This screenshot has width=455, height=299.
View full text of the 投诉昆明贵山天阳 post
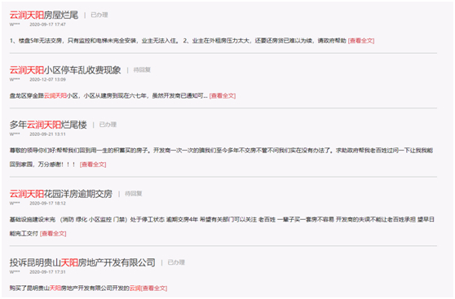click(154, 288)
